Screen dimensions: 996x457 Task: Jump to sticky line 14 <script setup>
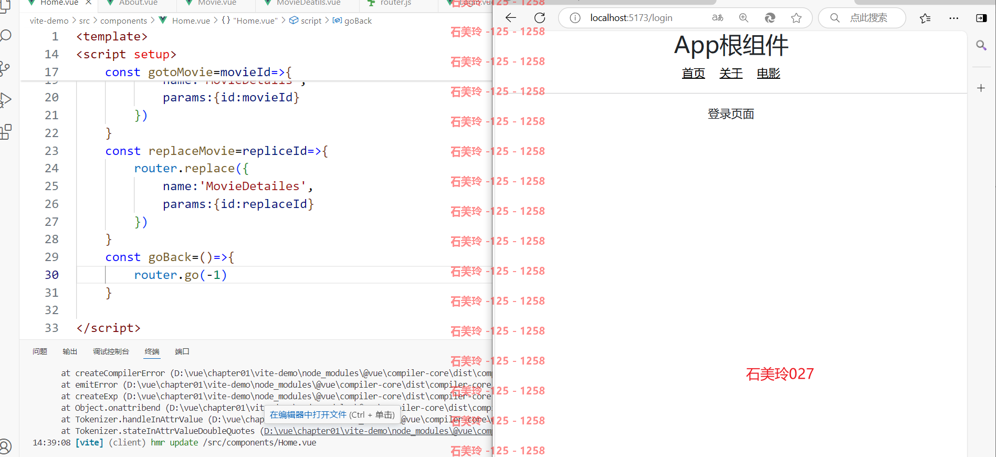point(126,54)
